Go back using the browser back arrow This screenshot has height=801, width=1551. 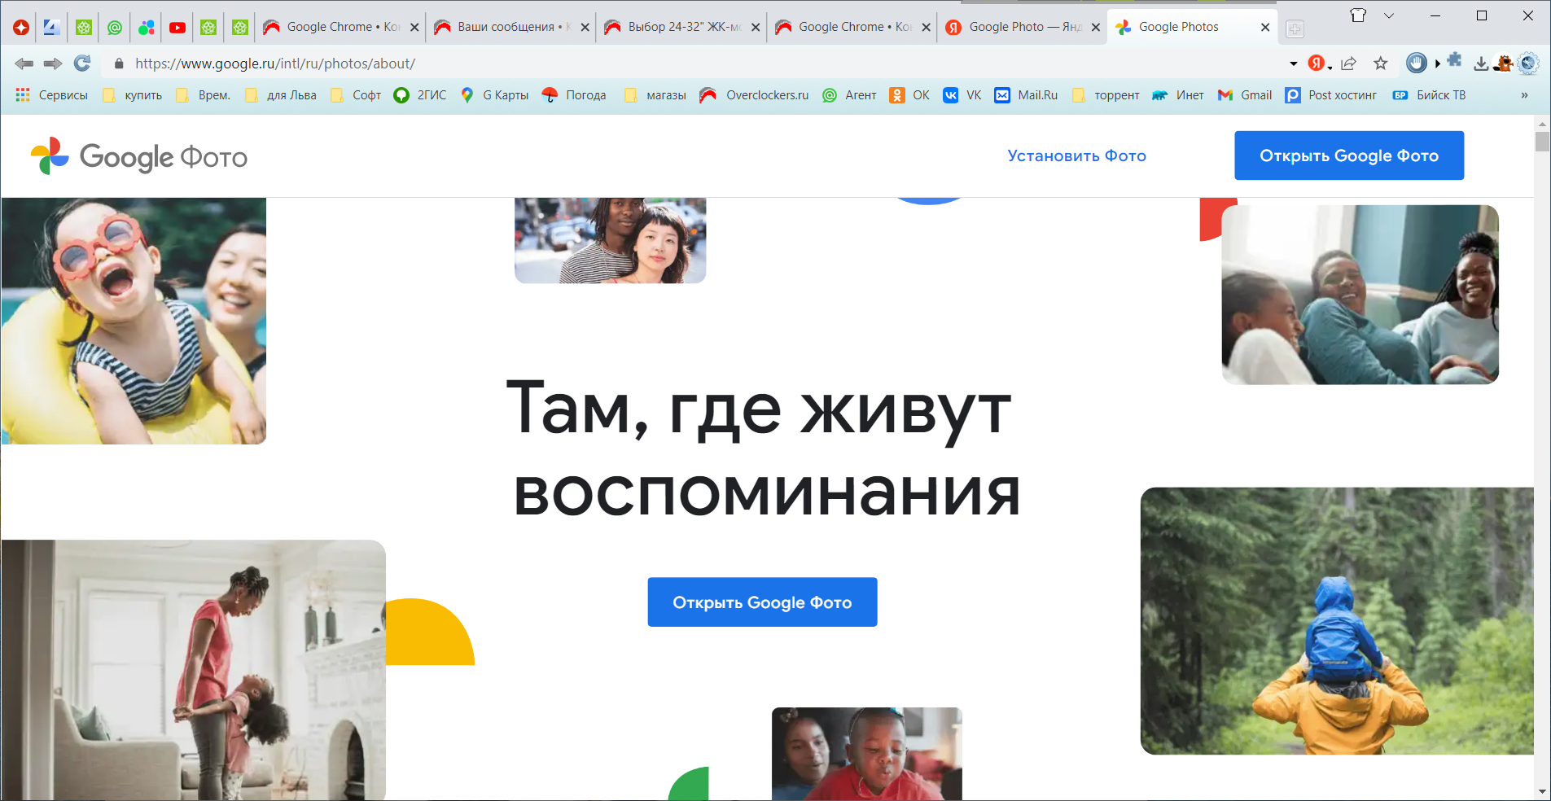tap(24, 63)
